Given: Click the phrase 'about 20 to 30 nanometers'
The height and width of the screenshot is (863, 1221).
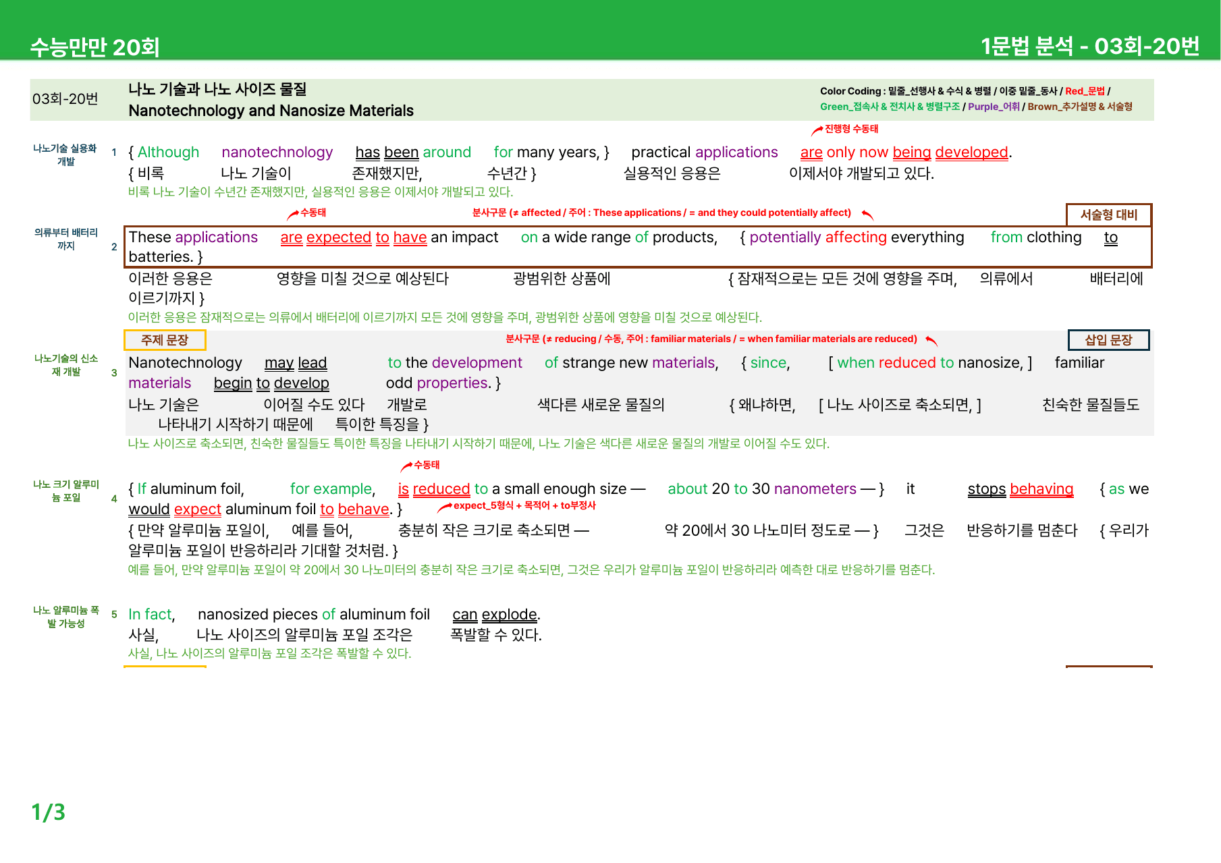Looking at the screenshot, I should (x=762, y=489).
